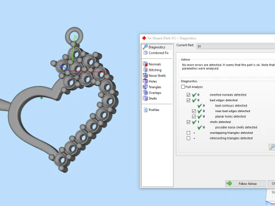This screenshot has width=275, height=206.
Task: Click 'possible noise shells detected' text
Action: point(236,128)
